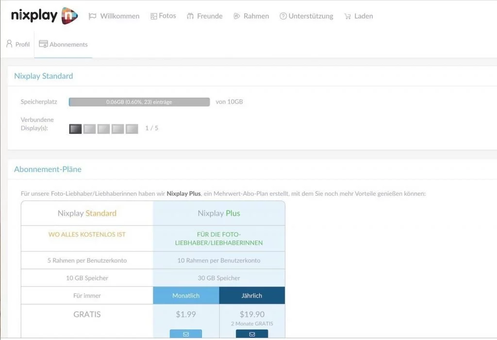497x340 pixels.
Task: Switch to the Profil tab
Action: coord(18,44)
